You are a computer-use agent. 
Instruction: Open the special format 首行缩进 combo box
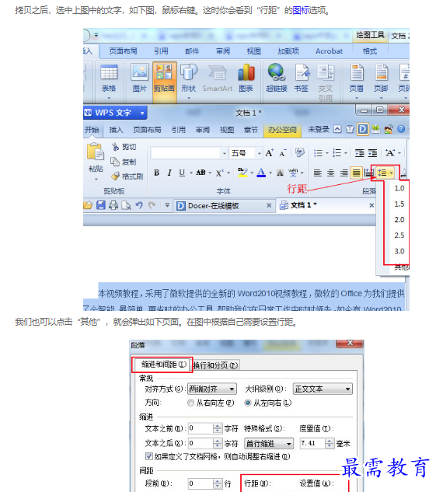269,444
